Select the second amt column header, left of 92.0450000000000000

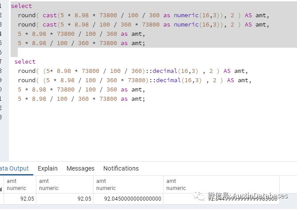coord(65,184)
